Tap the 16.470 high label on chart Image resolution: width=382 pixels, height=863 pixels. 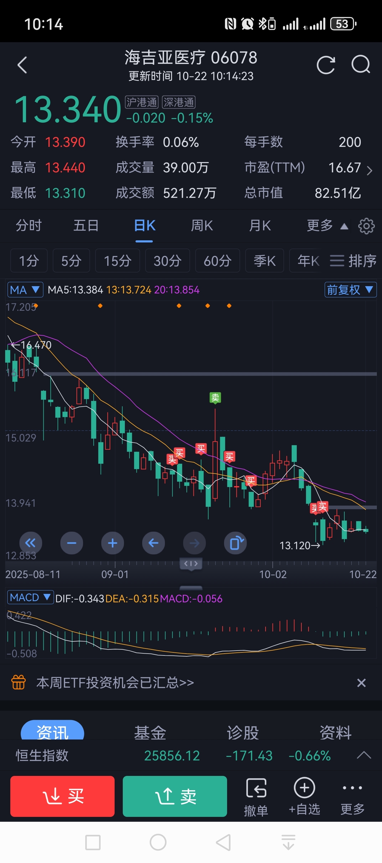coord(36,345)
